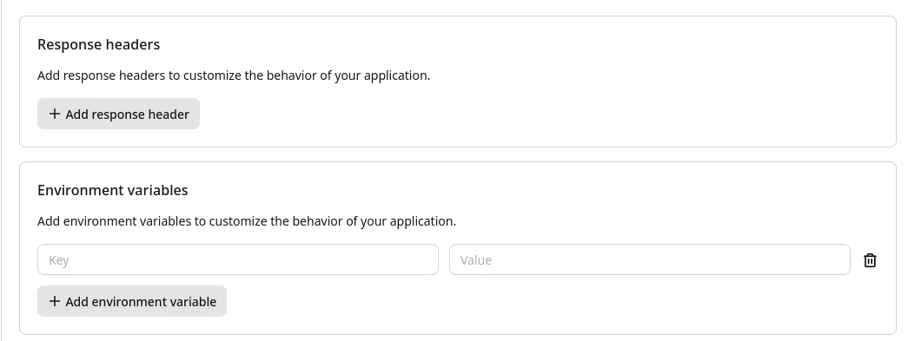The height and width of the screenshot is (341, 908).
Task: Click the 'Add response headers to customize' description
Action: pyautogui.click(x=234, y=75)
